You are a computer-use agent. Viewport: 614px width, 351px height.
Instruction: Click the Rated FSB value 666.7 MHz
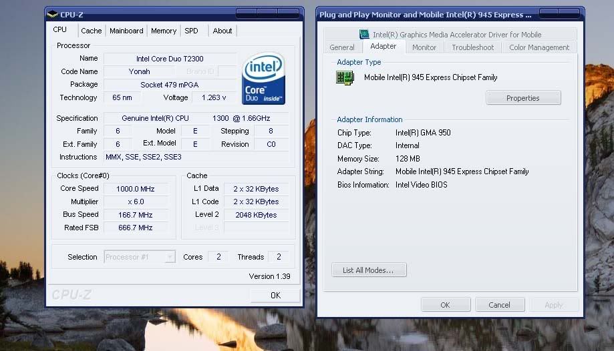(136, 228)
